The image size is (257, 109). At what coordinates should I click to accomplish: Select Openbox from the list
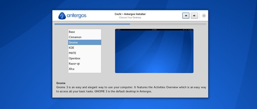pyautogui.click(x=85, y=58)
